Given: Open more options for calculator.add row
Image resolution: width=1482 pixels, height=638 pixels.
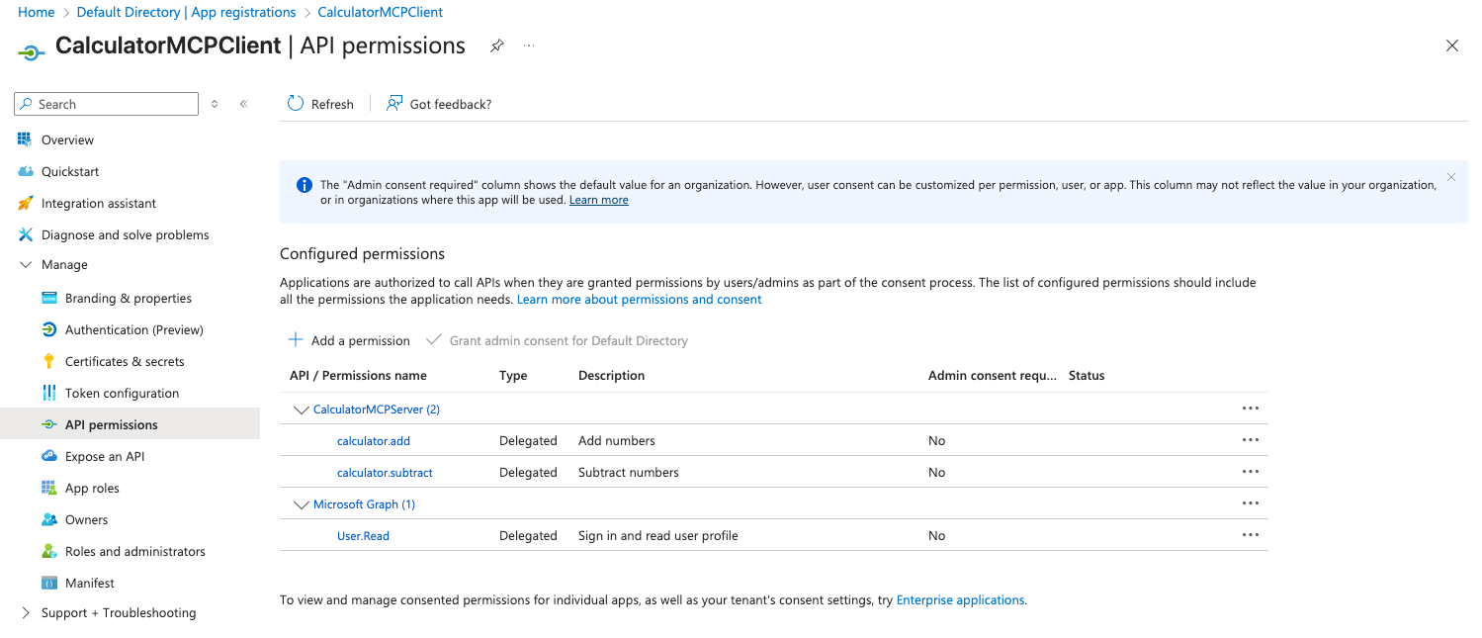Looking at the screenshot, I should (1250, 440).
